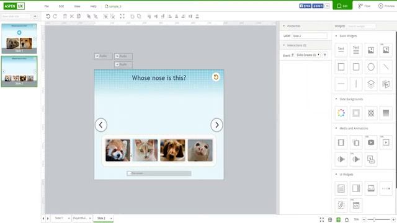Click the zoom slider handle
This screenshot has width=397, height=223.
point(374,219)
